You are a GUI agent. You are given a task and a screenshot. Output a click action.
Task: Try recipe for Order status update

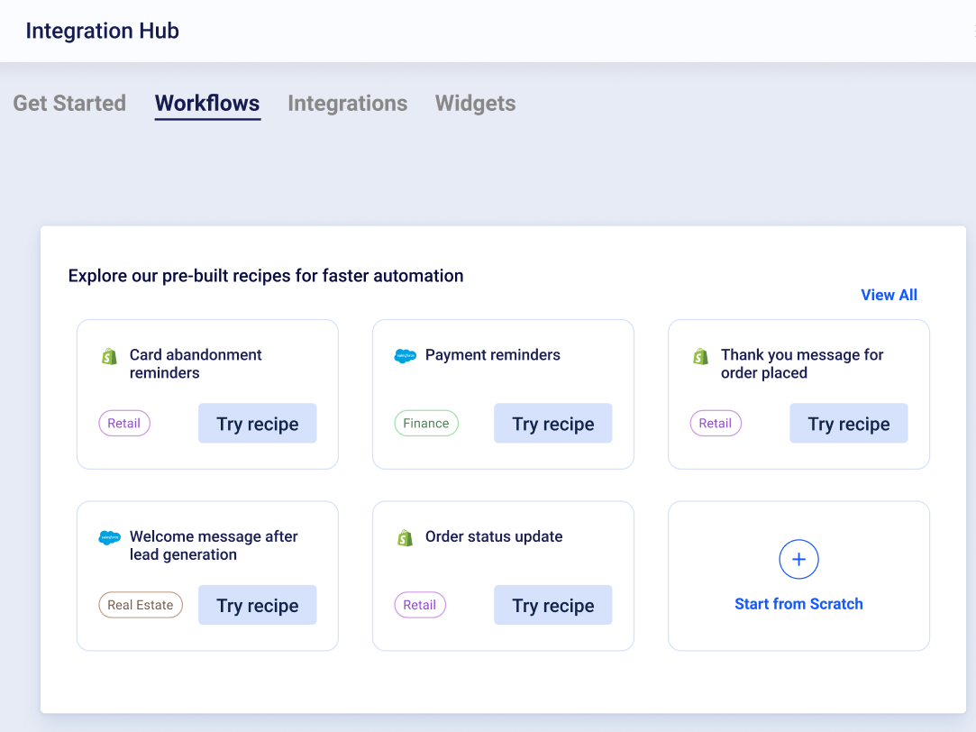tap(552, 605)
